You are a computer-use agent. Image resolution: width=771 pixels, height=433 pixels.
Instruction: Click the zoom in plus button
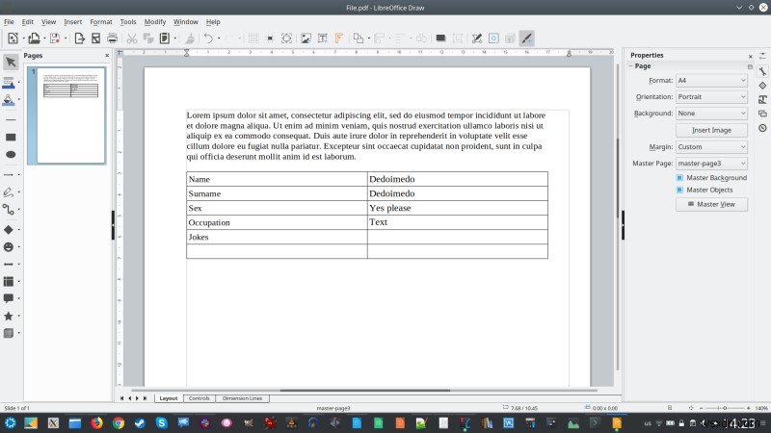pyautogui.click(x=749, y=408)
